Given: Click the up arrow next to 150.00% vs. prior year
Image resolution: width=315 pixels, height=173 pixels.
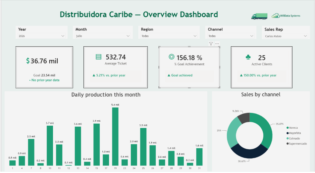Looking at the screenshot, I should tap(241, 75).
